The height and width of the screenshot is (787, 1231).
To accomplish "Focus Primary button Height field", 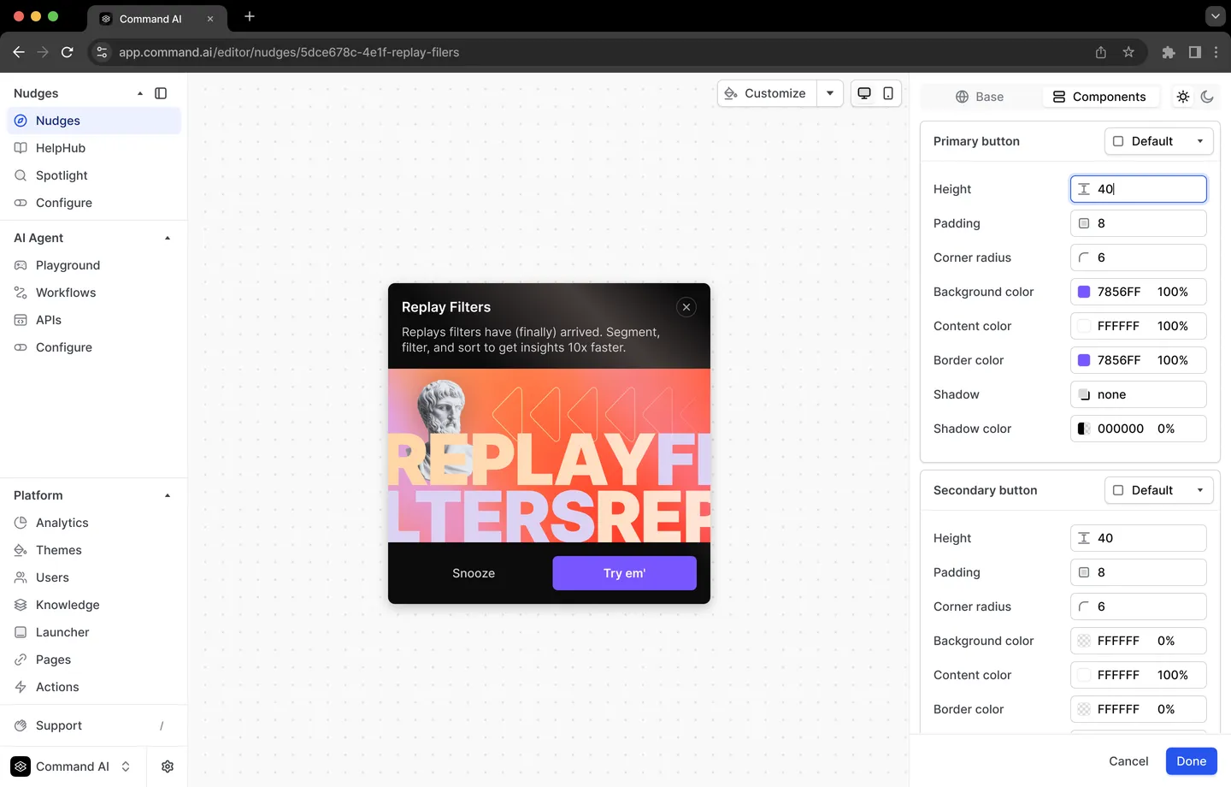I will (x=1139, y=189).
